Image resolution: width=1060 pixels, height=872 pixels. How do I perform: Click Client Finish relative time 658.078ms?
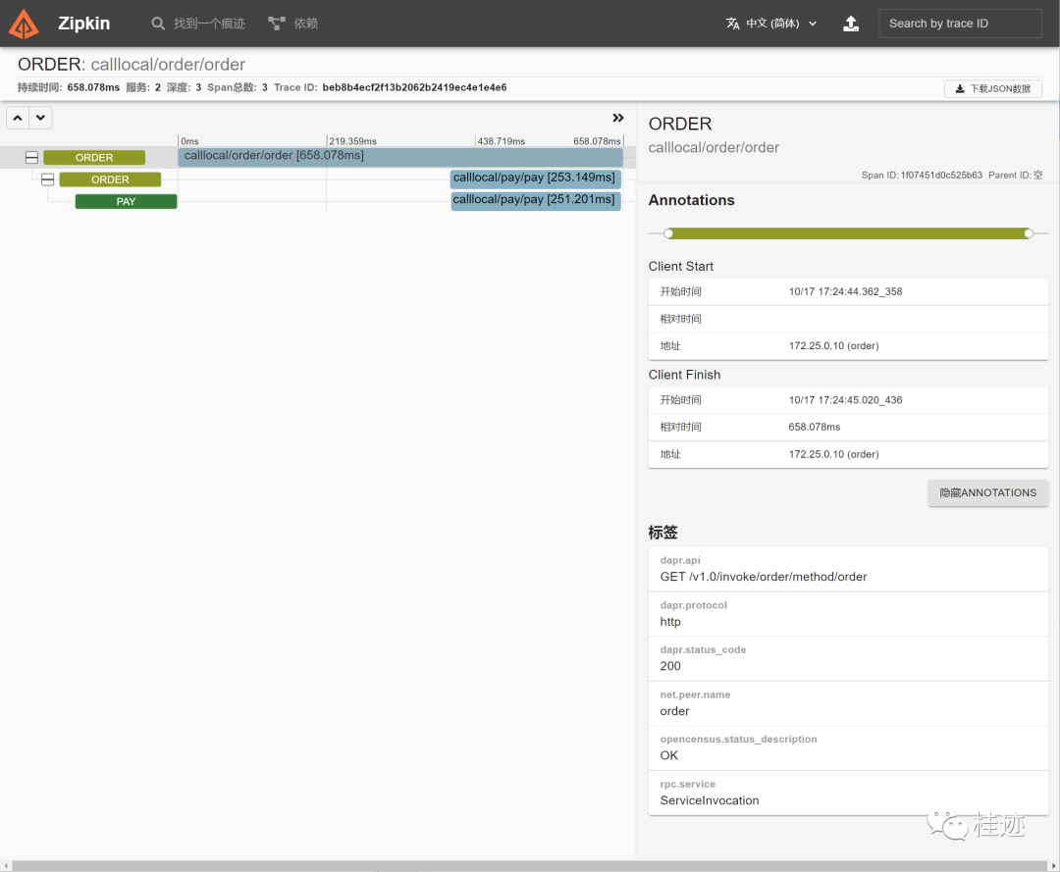[x=814, y=427]
